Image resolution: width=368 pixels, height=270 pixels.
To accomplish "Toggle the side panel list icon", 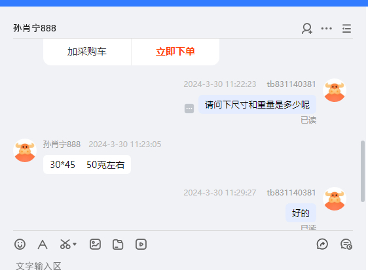I will click(346, 29).
